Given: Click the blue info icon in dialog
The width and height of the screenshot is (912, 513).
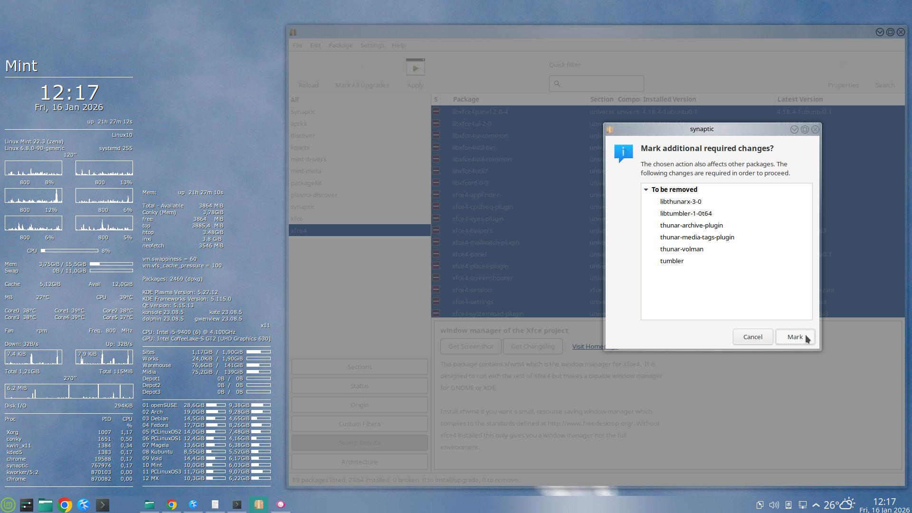Looking at the screenshot, I should click(x=623, y=153).
